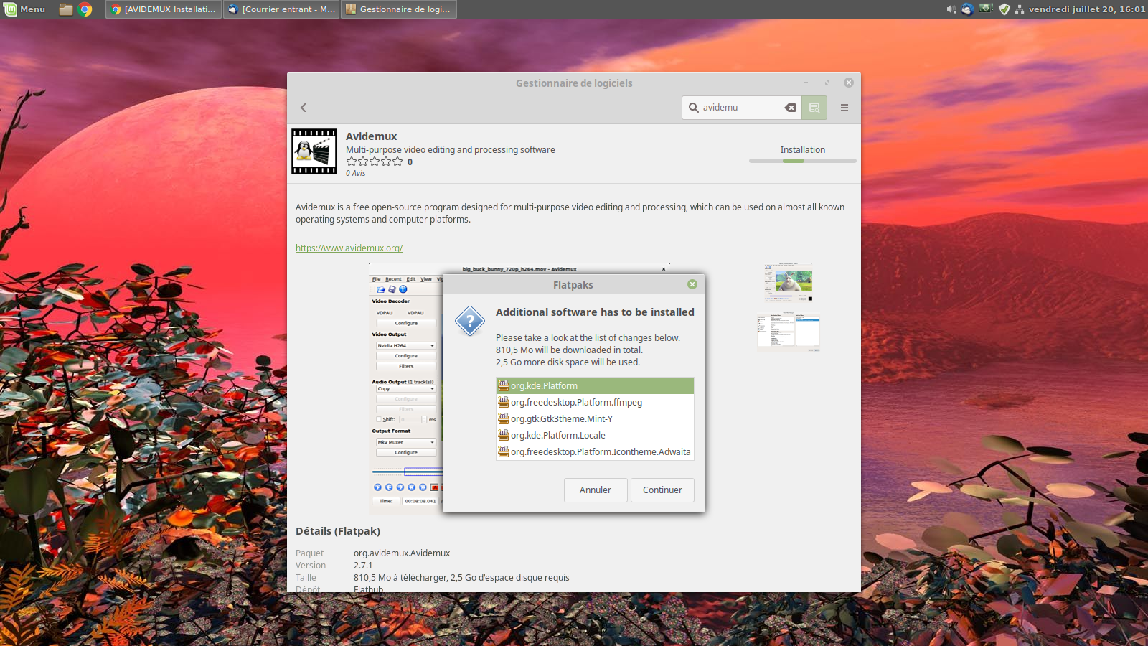Click the muted volume tray icon
This screenshot has width=1148, height=646.
coord(951,9)
